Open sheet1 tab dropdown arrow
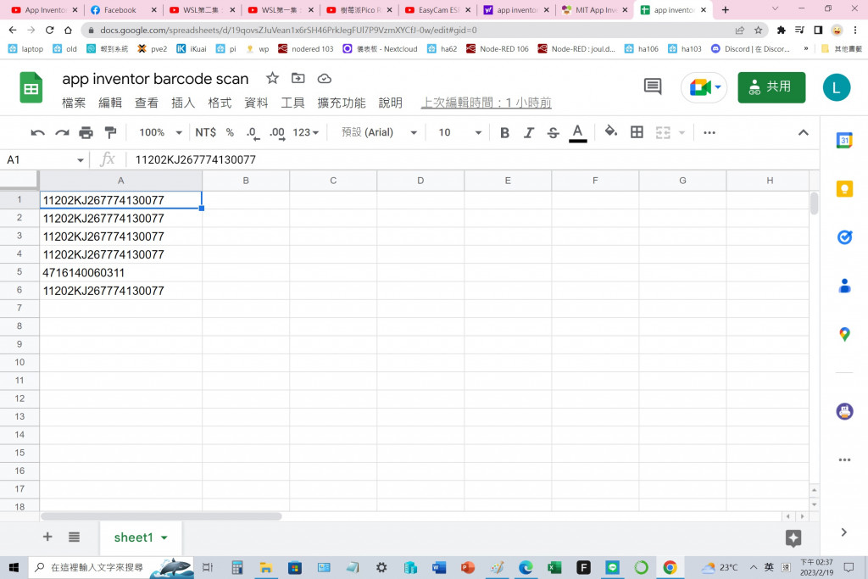This screenshot has width=868, height=579. pos(164,538)
